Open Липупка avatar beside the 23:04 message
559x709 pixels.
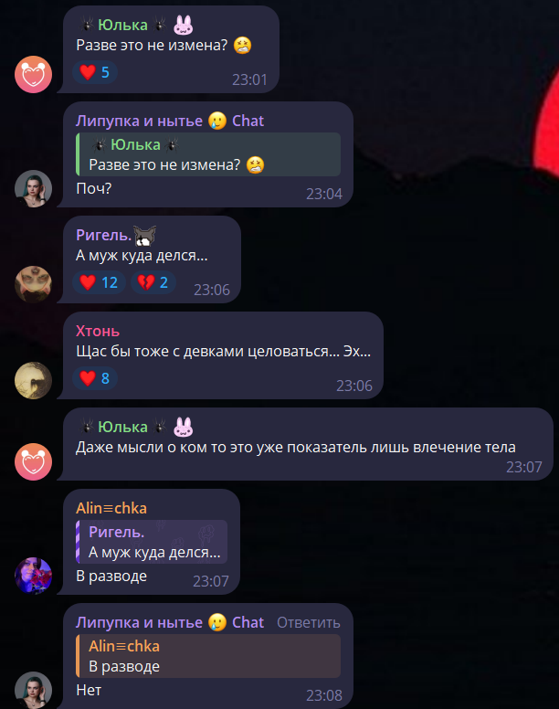(x=34, y=188)
